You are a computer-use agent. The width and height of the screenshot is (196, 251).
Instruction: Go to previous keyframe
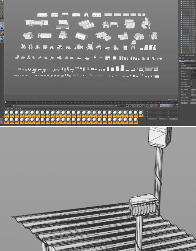(x=131, y=106)
